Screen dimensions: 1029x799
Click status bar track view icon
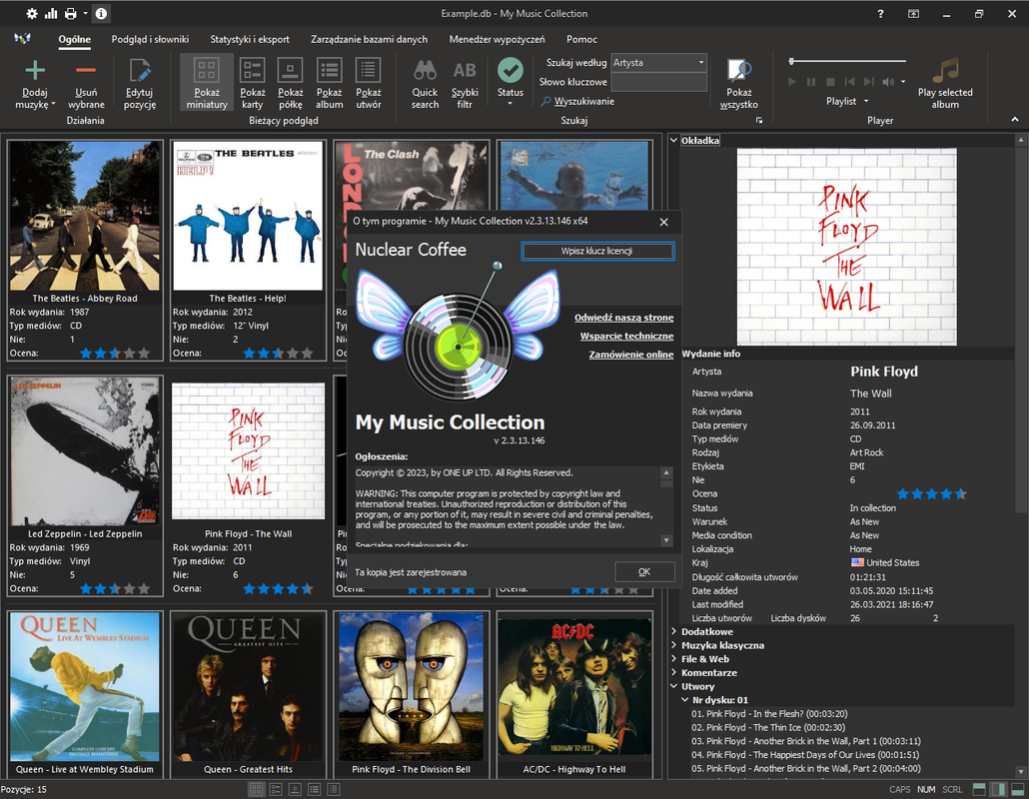(x=334, y=789)
